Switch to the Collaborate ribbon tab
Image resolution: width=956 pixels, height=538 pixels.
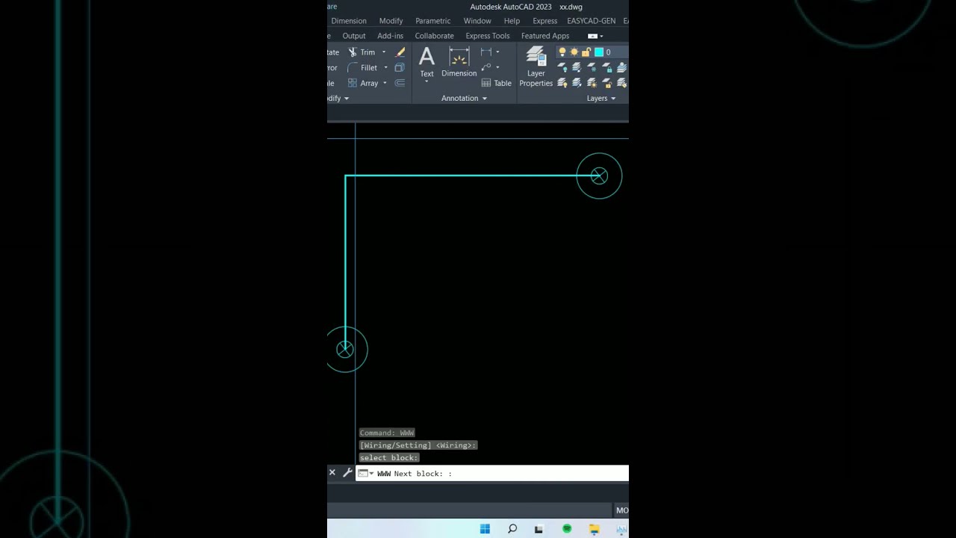[434, 36]
